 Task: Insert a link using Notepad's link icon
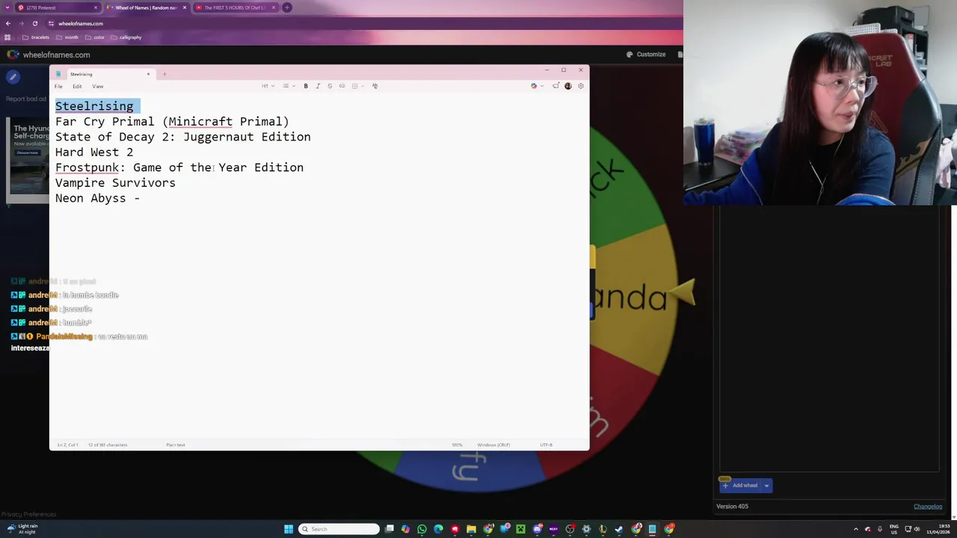click(x=342, y=86)
